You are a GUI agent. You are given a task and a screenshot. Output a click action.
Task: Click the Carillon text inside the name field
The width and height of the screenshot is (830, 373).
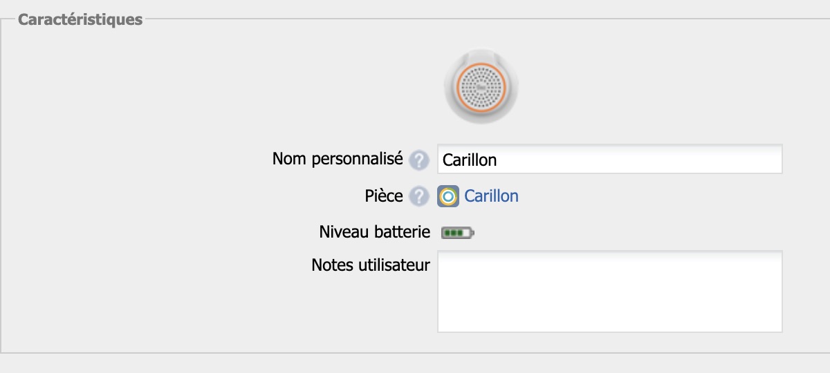(470, 160)
